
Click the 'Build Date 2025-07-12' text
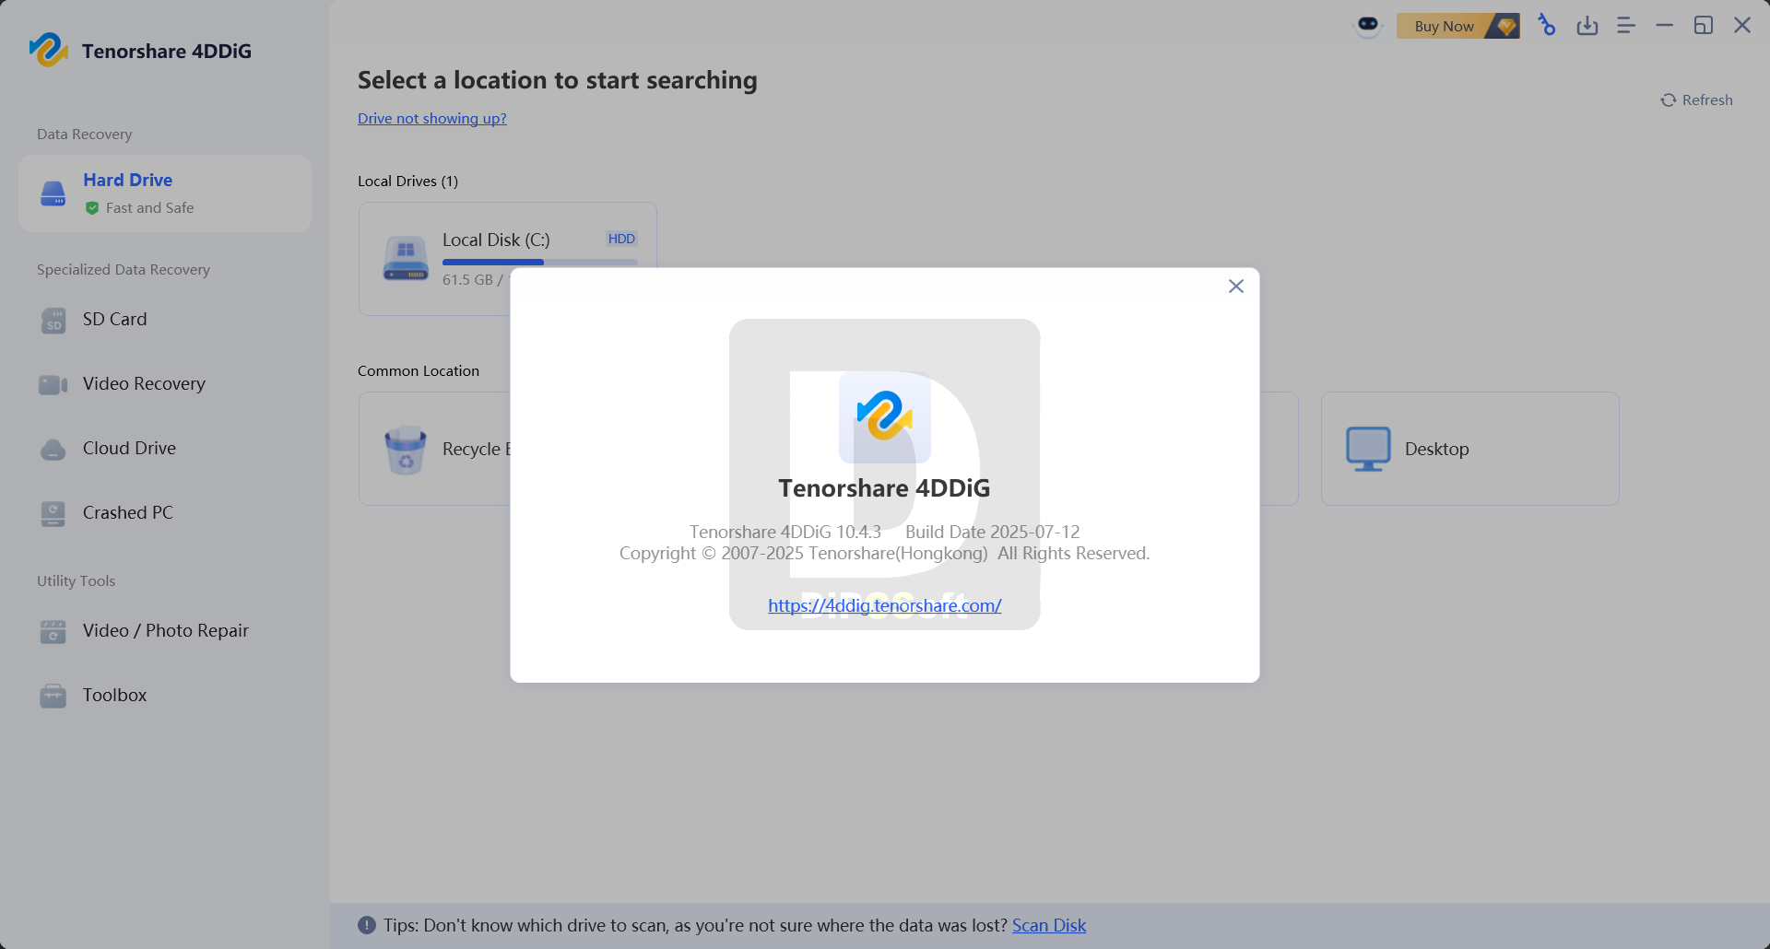993,532
